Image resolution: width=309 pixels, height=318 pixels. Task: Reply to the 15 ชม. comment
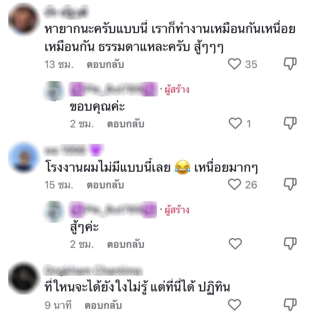pos(105,185)
